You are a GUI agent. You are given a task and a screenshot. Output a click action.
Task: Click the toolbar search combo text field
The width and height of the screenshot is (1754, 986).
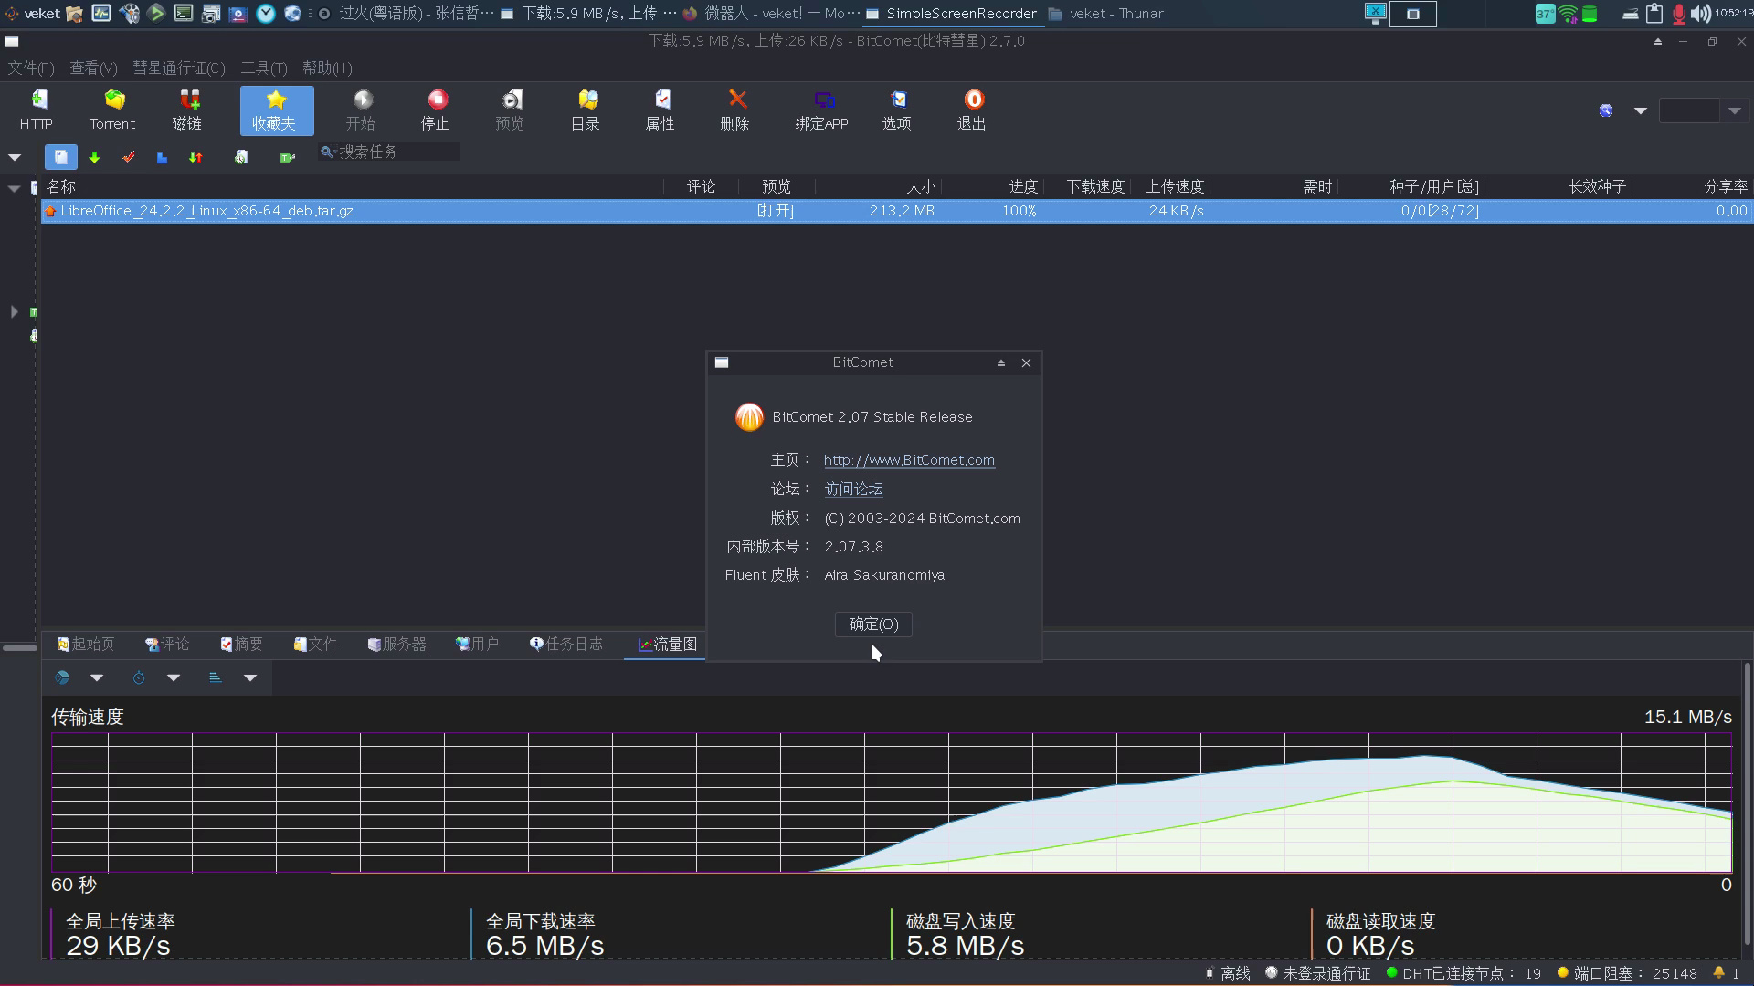pyautogui.click(x=1690, y=110)
